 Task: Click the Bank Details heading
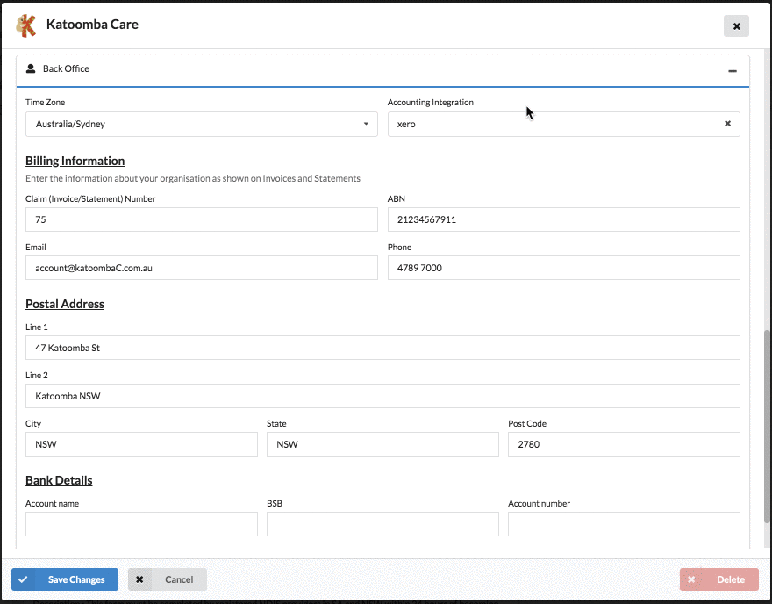(x=59, y=480)
